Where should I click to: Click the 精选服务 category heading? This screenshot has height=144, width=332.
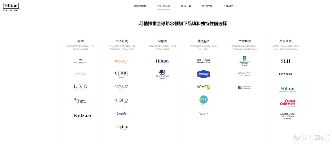(x=204, y=41)
